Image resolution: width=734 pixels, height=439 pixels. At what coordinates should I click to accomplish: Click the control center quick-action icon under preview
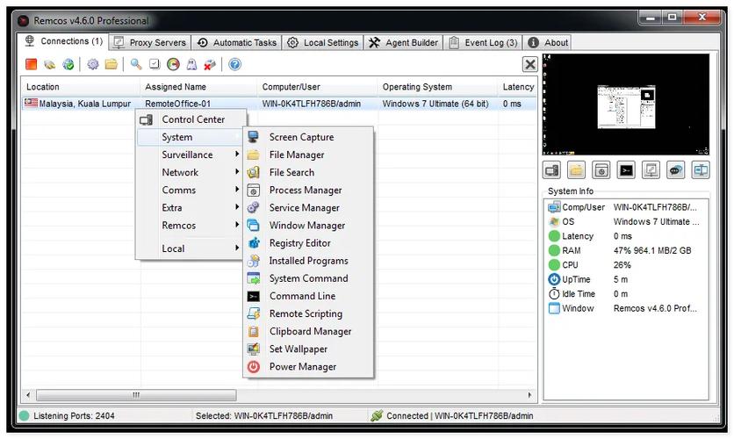(552, 170)
